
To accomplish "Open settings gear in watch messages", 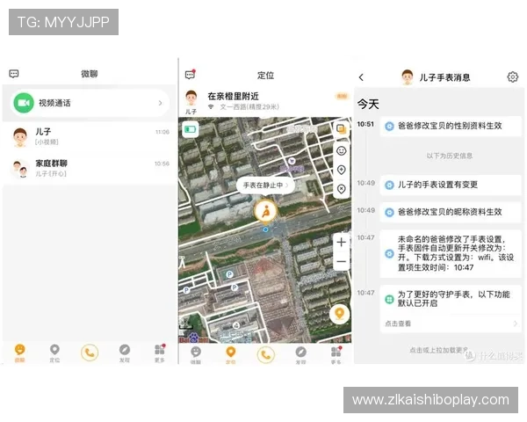I will [513, 77].
